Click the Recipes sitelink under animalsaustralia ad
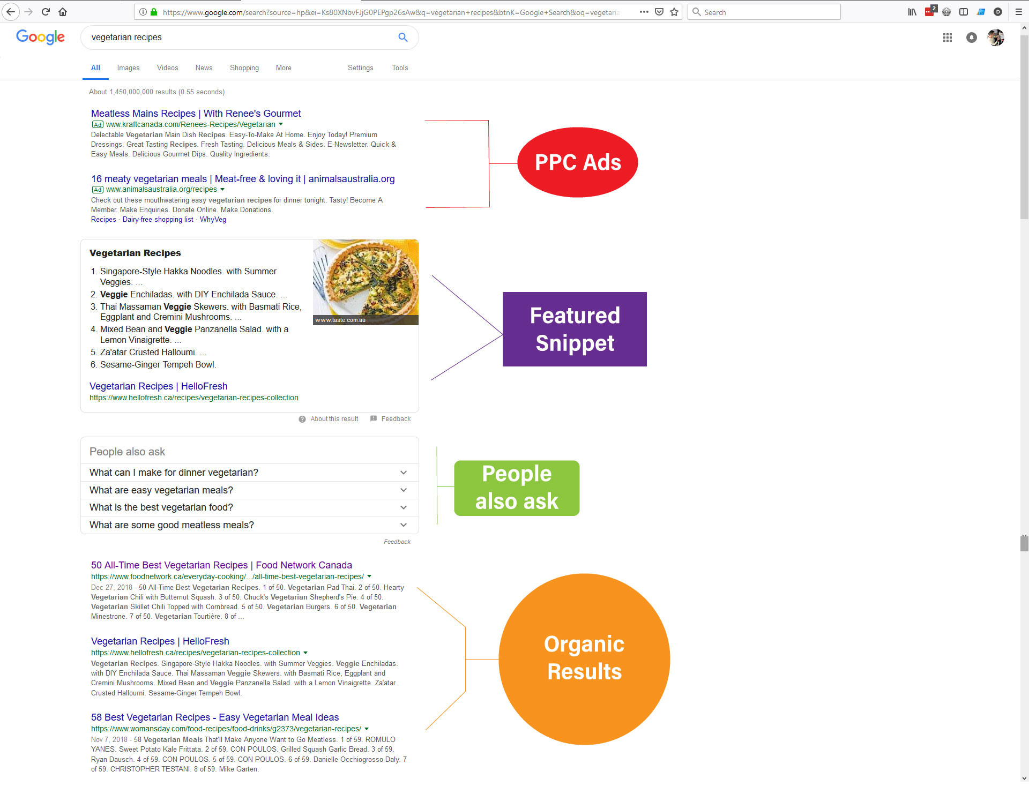Screen dimensions: 1029x794 (103, 220)
